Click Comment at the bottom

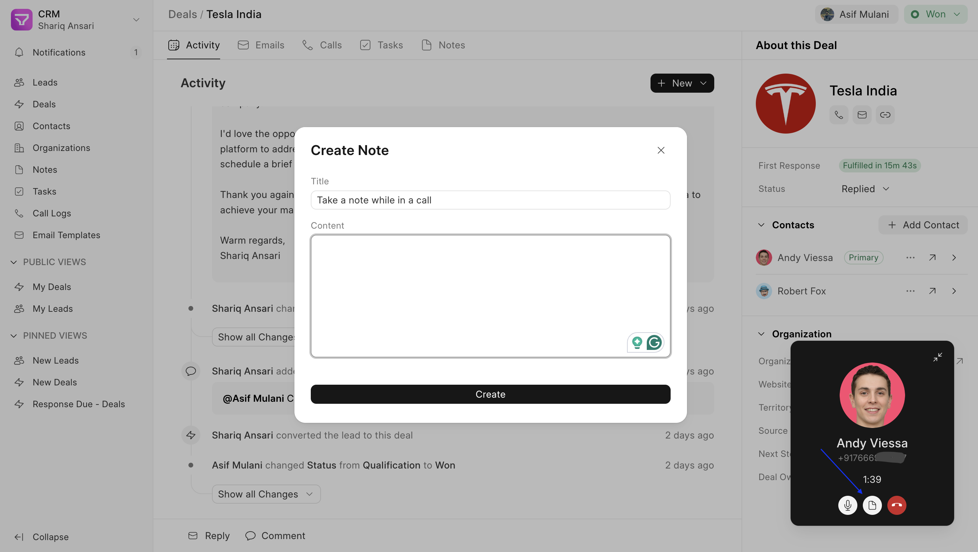tap(275, 536)
